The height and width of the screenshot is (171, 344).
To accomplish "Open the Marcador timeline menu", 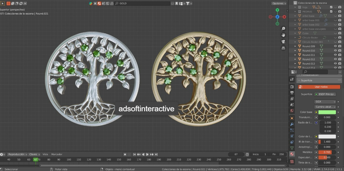I will (x=57, y=154).
